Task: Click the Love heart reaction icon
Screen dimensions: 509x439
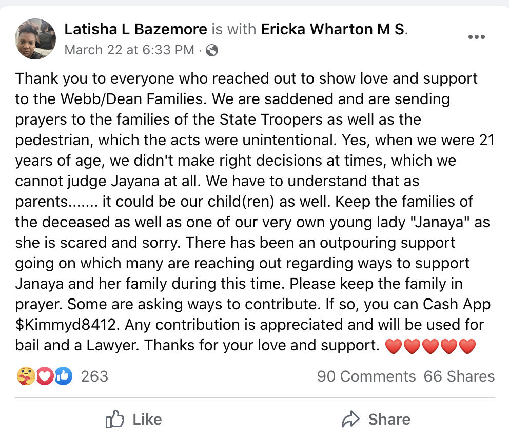Action: 45,376
